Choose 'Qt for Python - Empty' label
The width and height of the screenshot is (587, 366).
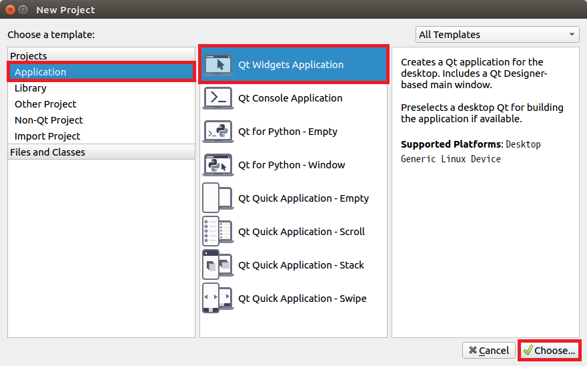click(287, 132)
